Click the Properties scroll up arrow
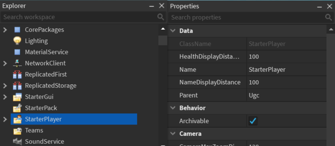335x146 pixels. tap(331, 29)
